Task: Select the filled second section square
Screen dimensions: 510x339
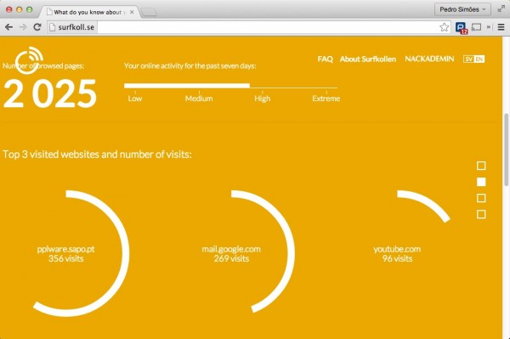Action: pyautogui.click(x=481, y=182)
